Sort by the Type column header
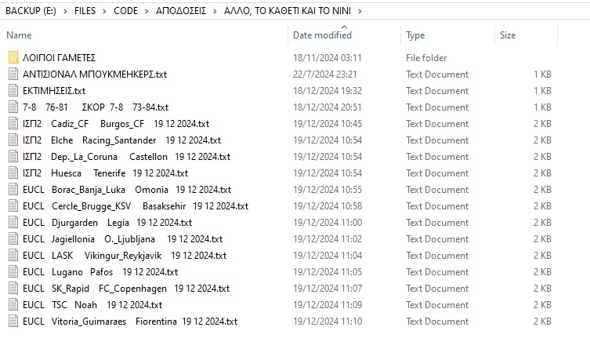Image resolution: width=590 pixels, height=338 pixels. click(415, 35)
